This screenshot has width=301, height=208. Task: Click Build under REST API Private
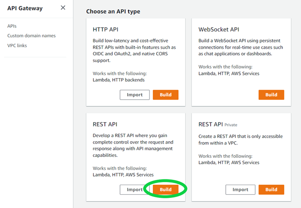point(271,189)
